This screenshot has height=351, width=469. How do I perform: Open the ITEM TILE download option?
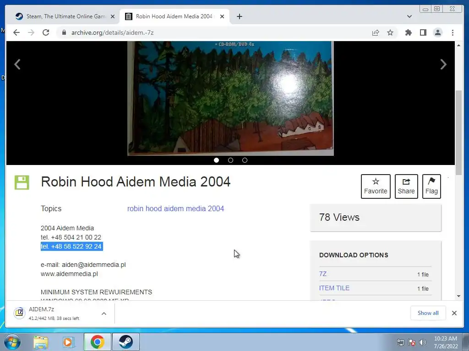[334, 288]
